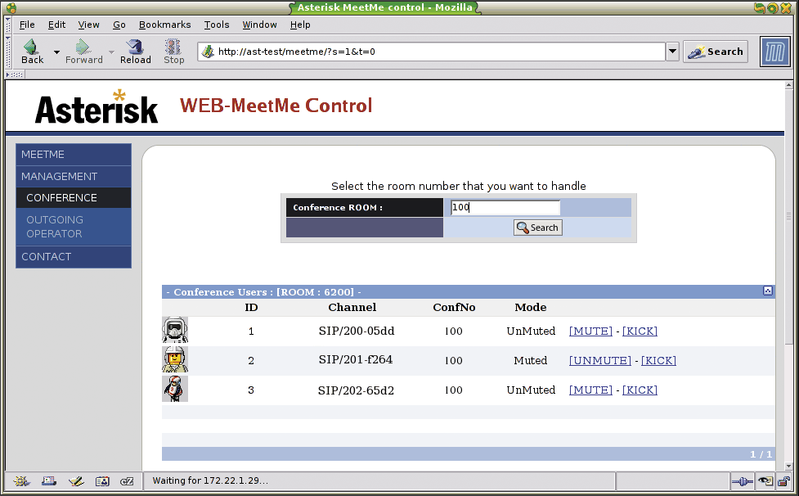This screenshot has height=496, width=799.
Task: Open Navigator from the status bar icon
Action: 21,480
